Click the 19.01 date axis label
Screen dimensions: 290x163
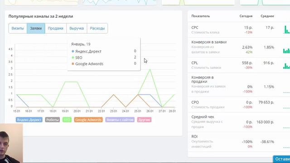pos(65,111)
